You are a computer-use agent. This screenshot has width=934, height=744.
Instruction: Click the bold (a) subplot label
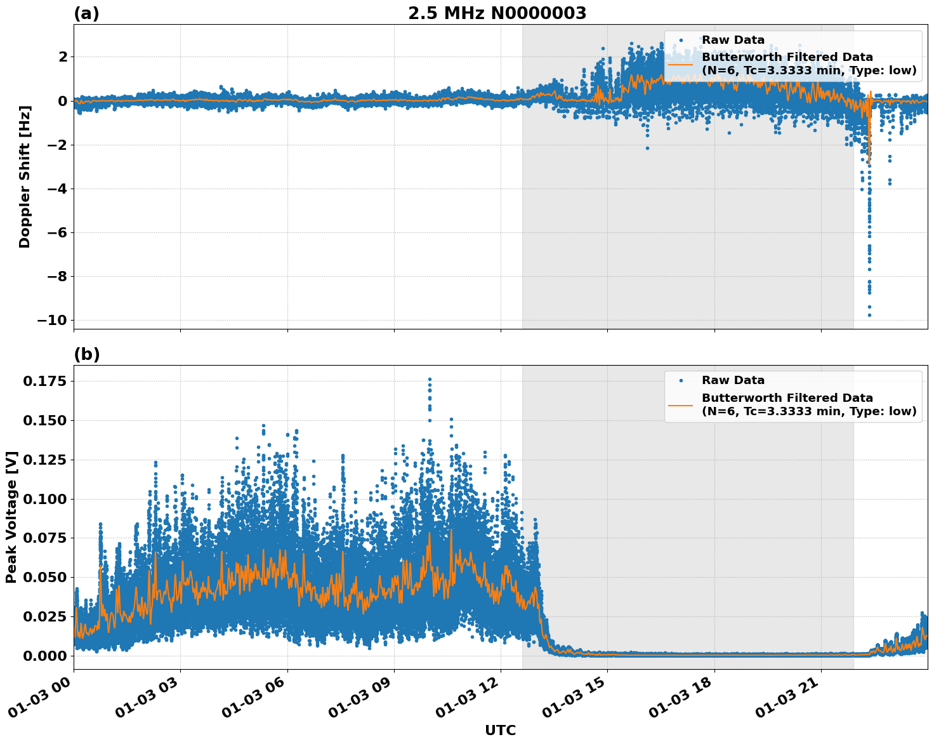(x=86, y=12)
